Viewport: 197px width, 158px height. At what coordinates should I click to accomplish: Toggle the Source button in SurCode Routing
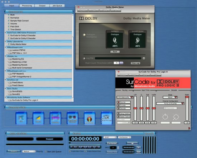124,102
